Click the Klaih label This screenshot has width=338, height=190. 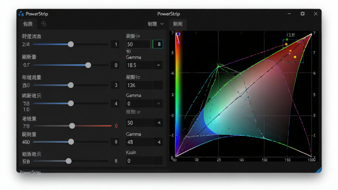tap(131, 152)
